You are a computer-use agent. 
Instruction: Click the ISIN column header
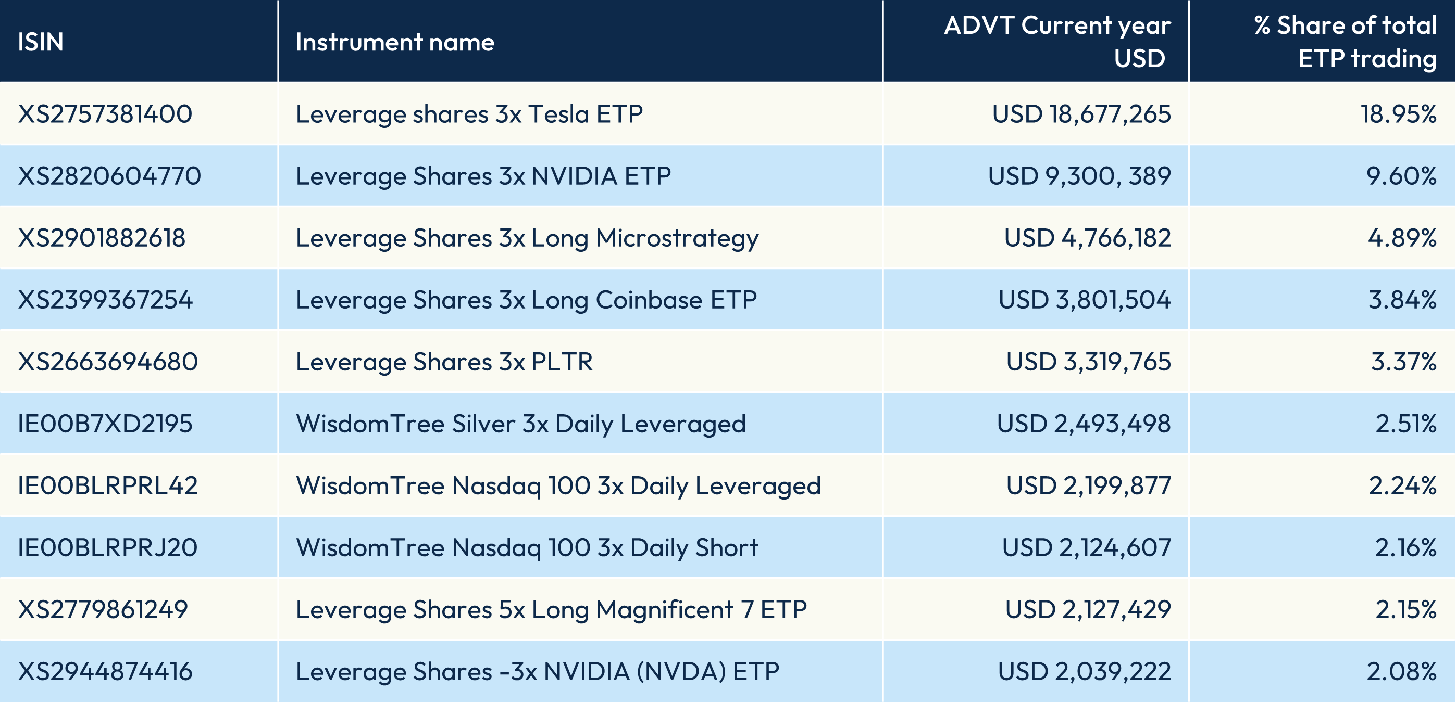40,42
